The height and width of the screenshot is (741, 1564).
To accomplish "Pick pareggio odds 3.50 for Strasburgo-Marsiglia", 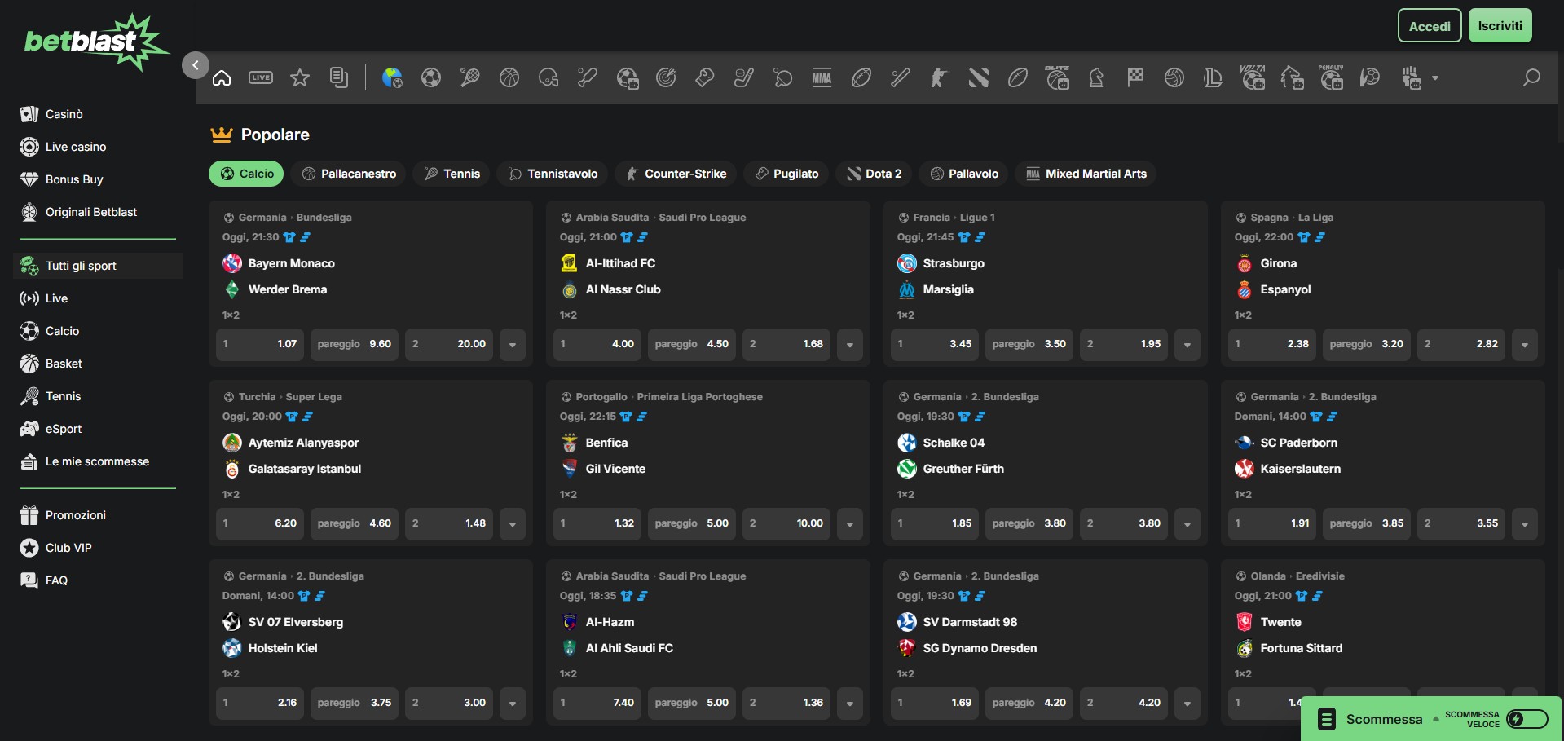I will coord(1029,344).
